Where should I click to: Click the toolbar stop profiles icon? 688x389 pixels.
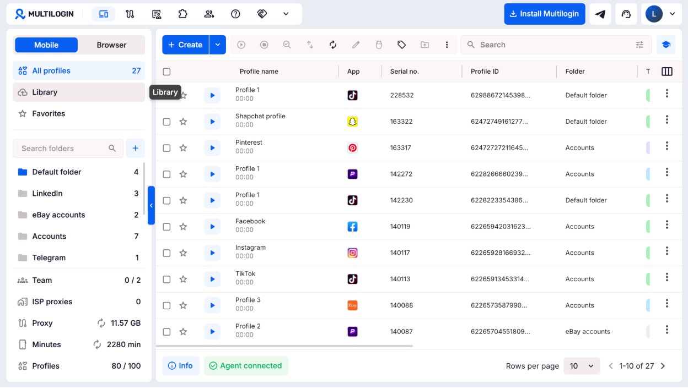pos(264,45)
